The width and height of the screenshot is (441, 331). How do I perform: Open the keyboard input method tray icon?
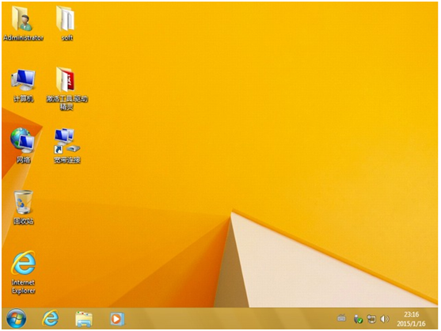click(x=341, y=318)
